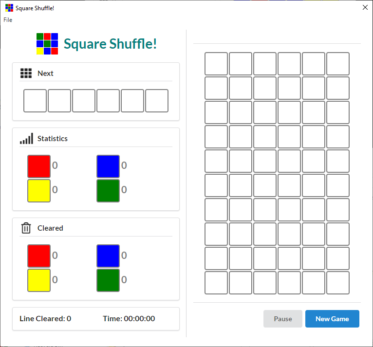373x347 pixels.
Task: Click the bar chart Statistics icon
Action: coord(26,139)
